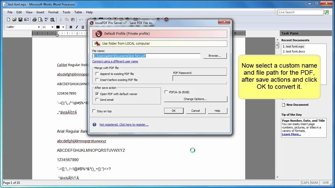Click New Document in Task Pane
The width and height of the screenshot is (335, 188).
(297, 105)
